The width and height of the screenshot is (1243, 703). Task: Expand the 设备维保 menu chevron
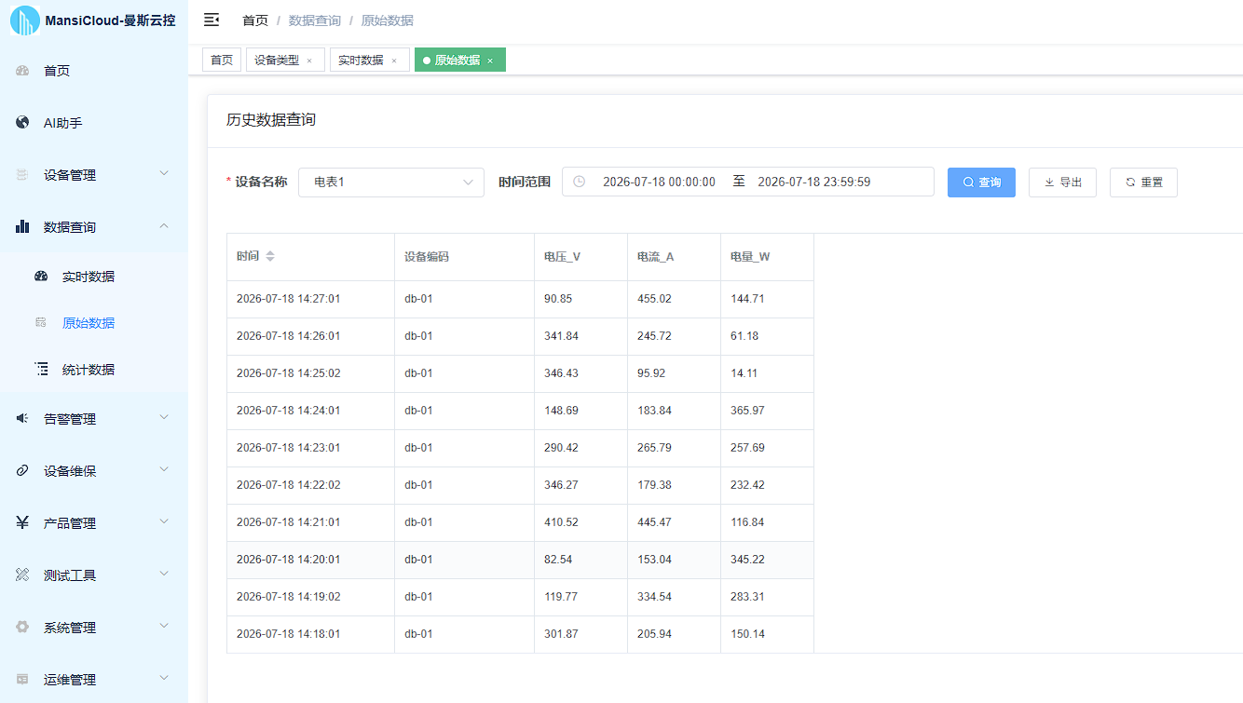164,470
